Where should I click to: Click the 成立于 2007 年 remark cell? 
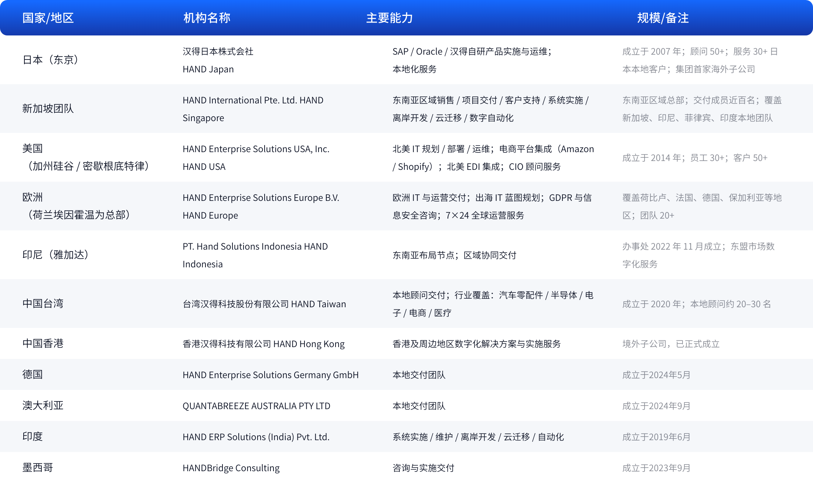pos(700,60)
